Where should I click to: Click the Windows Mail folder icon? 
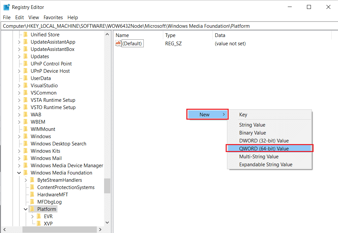(25, 158)
